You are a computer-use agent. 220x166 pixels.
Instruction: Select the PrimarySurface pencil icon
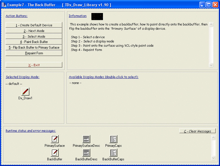click(x=54, y=139)
